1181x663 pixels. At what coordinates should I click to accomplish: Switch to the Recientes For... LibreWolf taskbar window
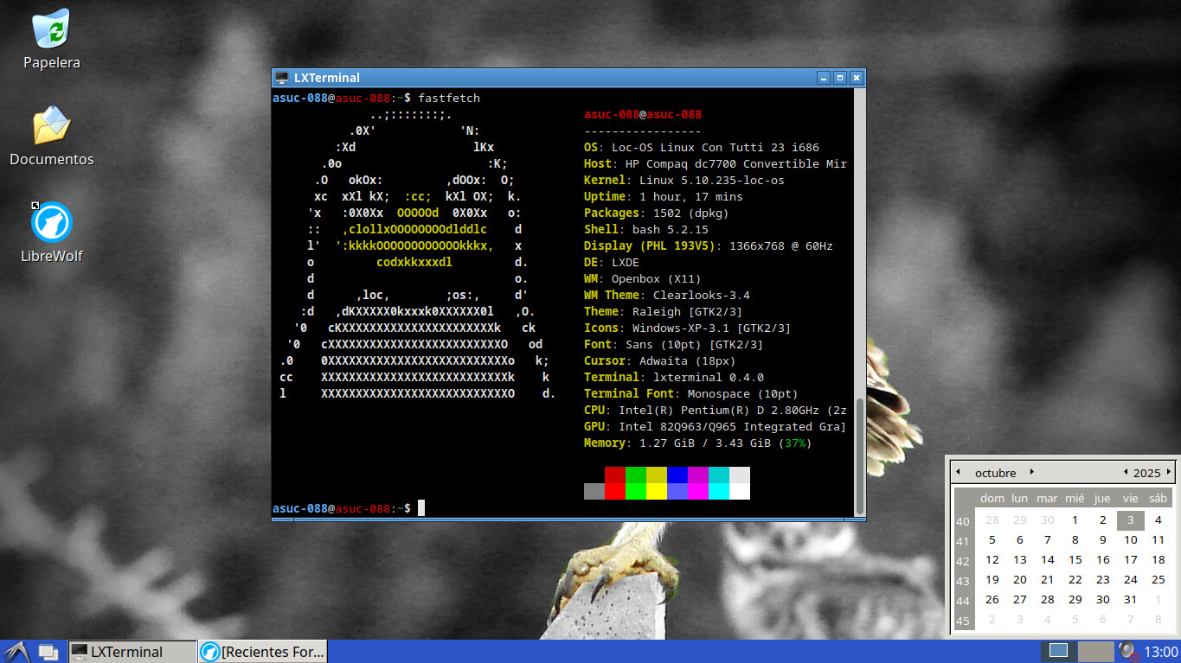[263, 652]
